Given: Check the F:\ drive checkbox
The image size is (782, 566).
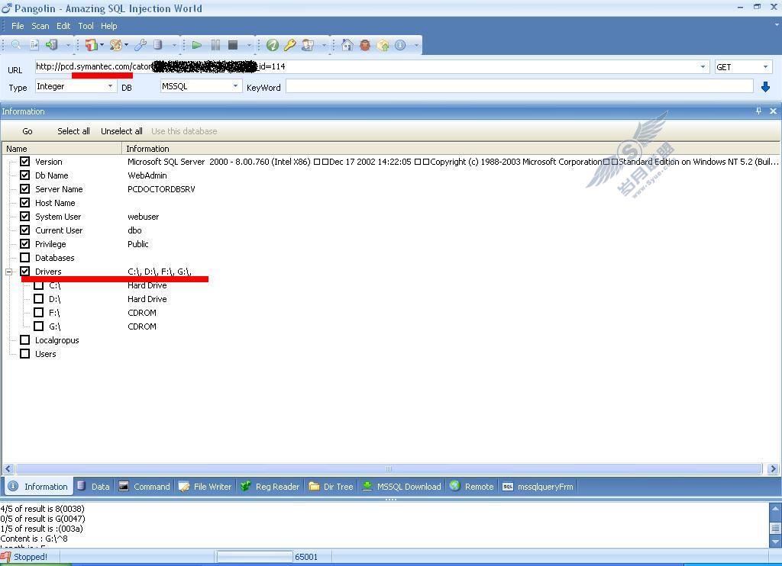Looking at the screenshot, I should (38, 313).
